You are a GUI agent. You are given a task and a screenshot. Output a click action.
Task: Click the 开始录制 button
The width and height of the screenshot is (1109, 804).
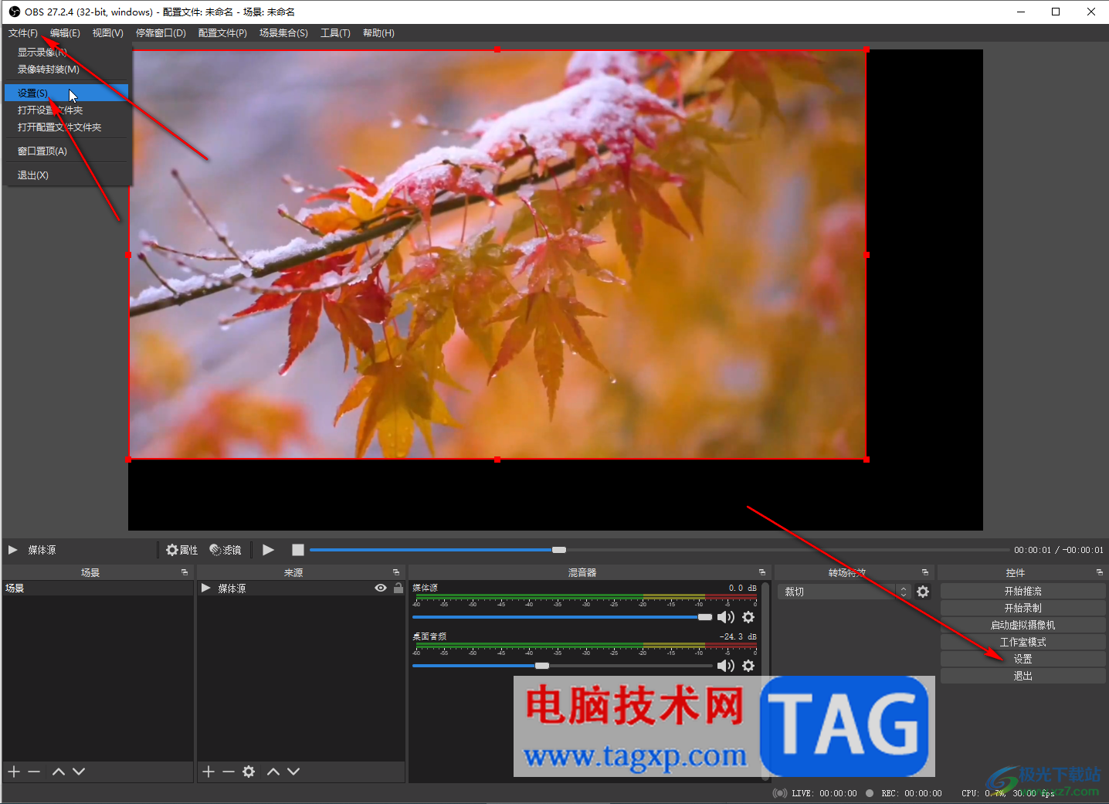[x=1023, y=608]
